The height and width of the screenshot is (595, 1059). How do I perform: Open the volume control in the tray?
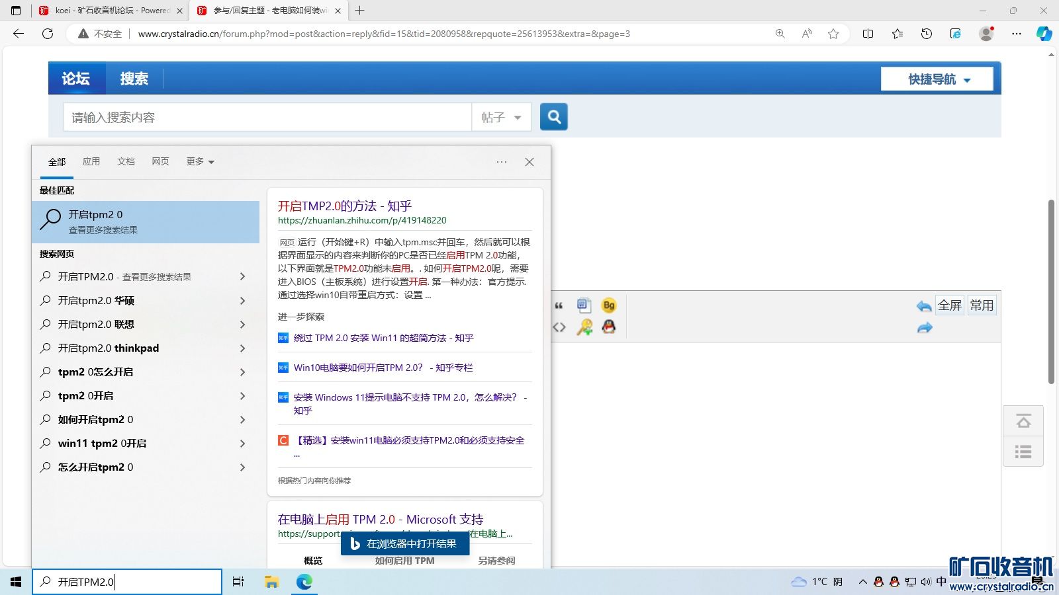click(x=926, y=582)
